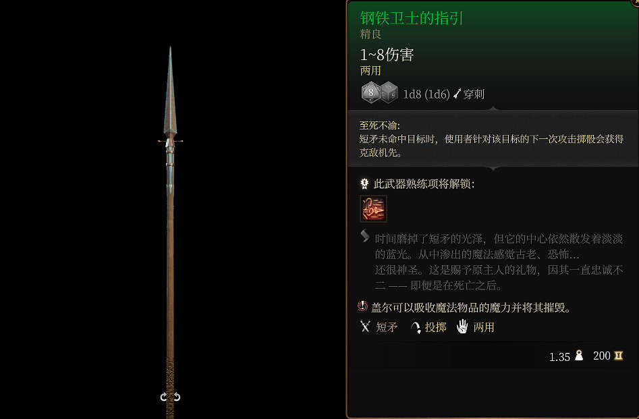Screen dimensions: 639x419
Task: Click the gold coin icon beside 200
Action: coord(619,356)
